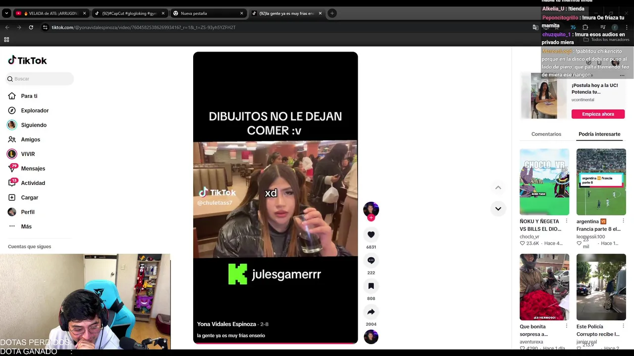Open video comments bubble icon
The width and height of the screenshot is (634, 356).
pos(371,260)
